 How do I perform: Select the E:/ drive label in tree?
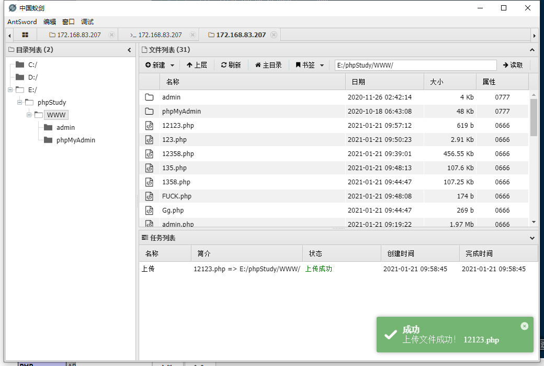[x=32, y=90]
